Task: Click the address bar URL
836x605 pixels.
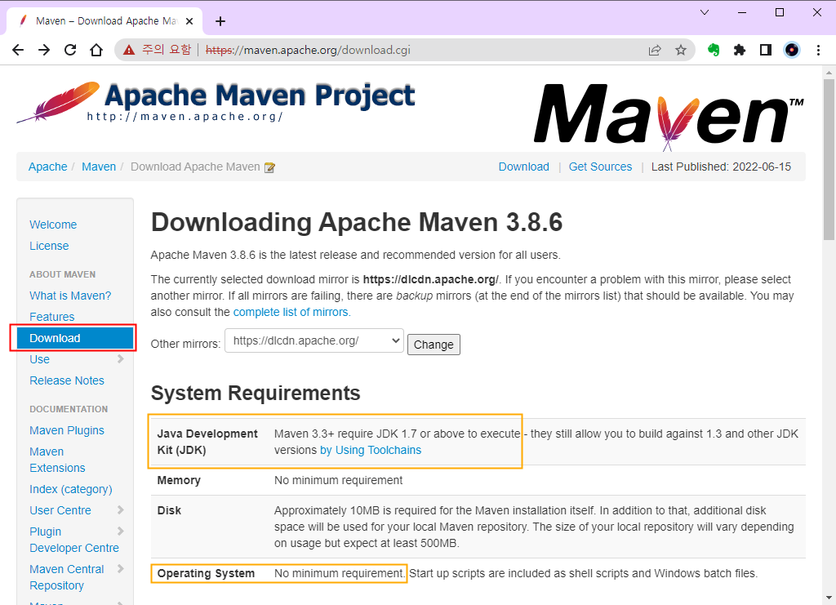Action: pyautogui.click(x=308, y=50)
